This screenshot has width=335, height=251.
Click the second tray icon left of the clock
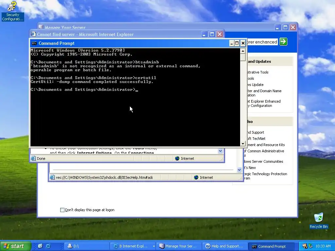pos(310,246)
